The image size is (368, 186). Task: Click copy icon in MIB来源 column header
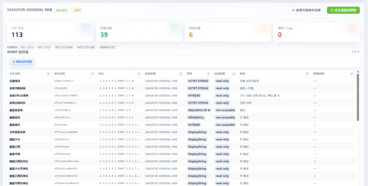point(180,74)
